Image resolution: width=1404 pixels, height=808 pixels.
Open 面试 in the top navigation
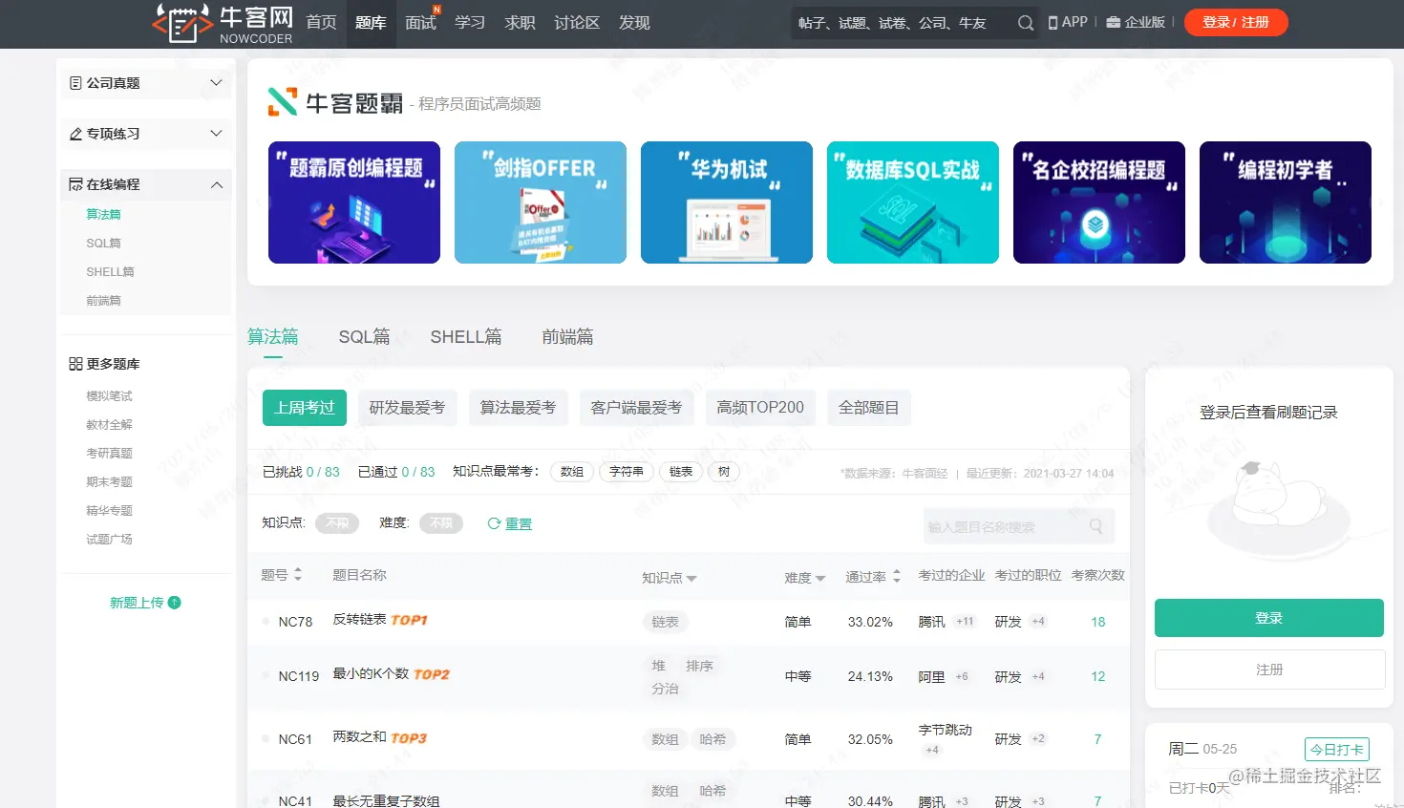point(420,23)
